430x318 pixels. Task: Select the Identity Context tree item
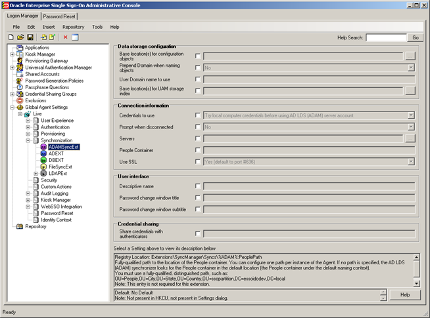57,220
